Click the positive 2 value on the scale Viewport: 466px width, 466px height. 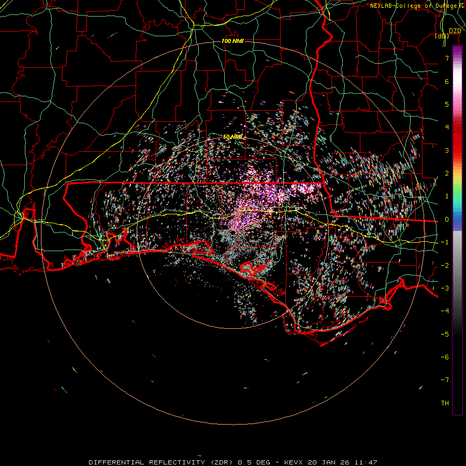coord(447,173)
